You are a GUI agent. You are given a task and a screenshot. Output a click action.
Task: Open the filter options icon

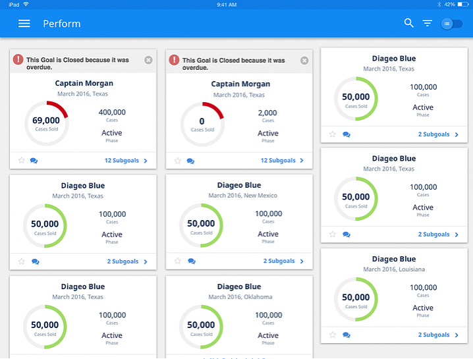click(427, 23)
